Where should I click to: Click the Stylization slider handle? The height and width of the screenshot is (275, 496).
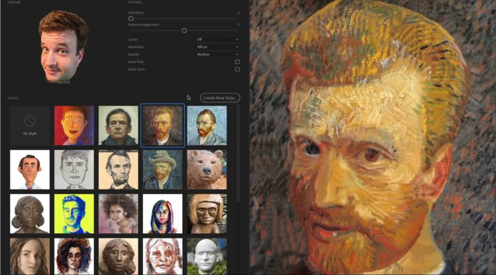coord(131,19)
